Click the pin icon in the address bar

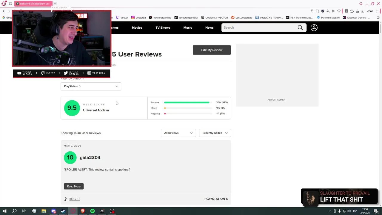tap(312, 11)
